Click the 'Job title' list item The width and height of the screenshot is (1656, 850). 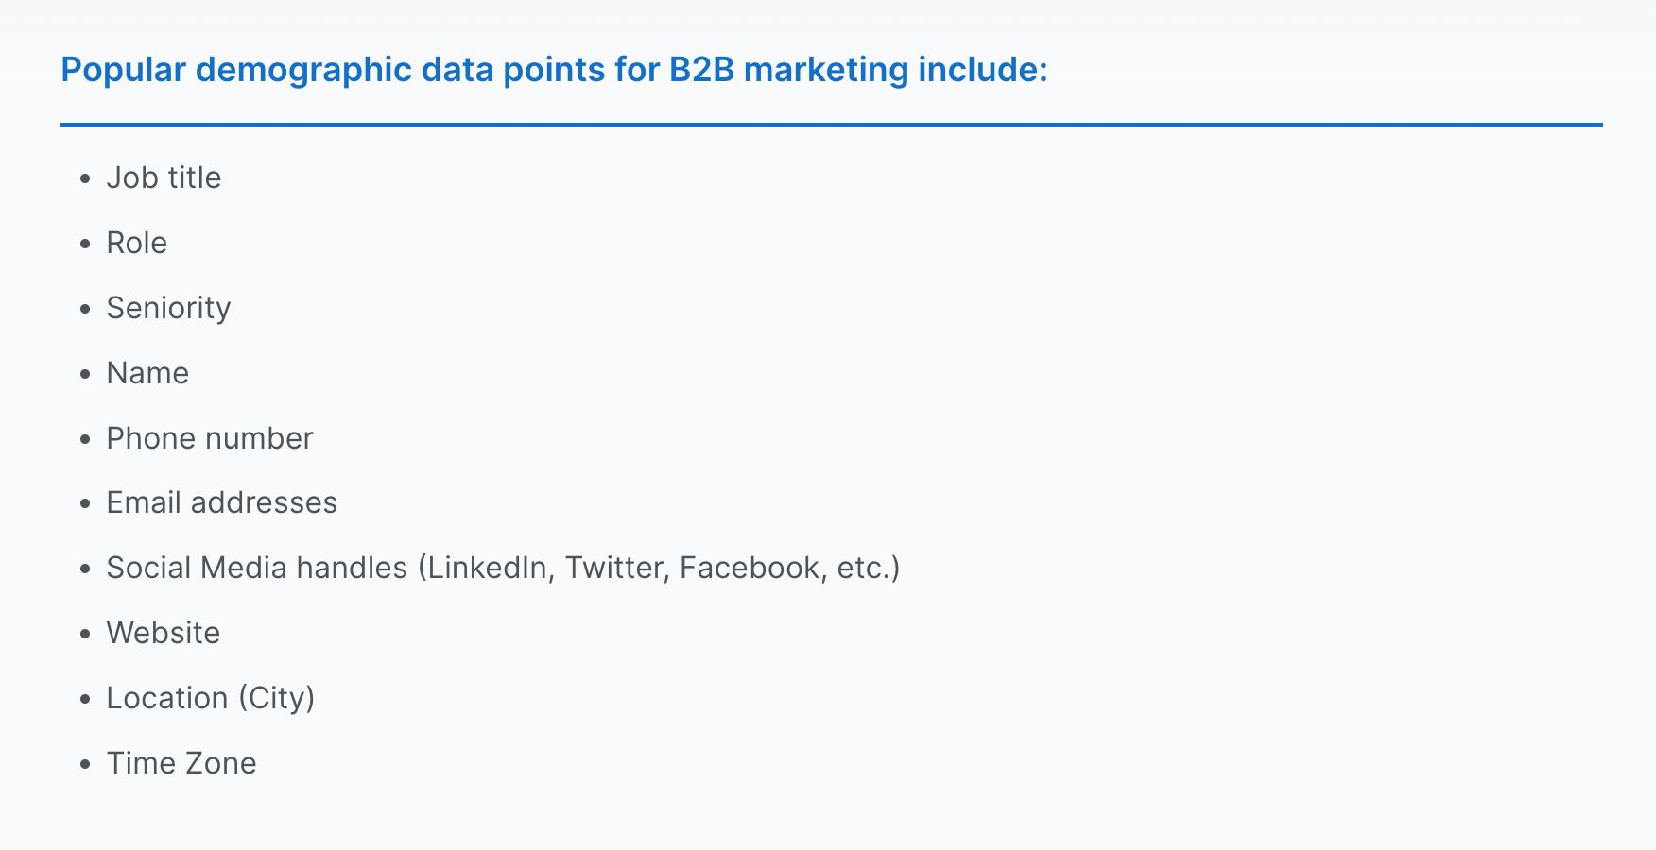[x=164, y=178]
